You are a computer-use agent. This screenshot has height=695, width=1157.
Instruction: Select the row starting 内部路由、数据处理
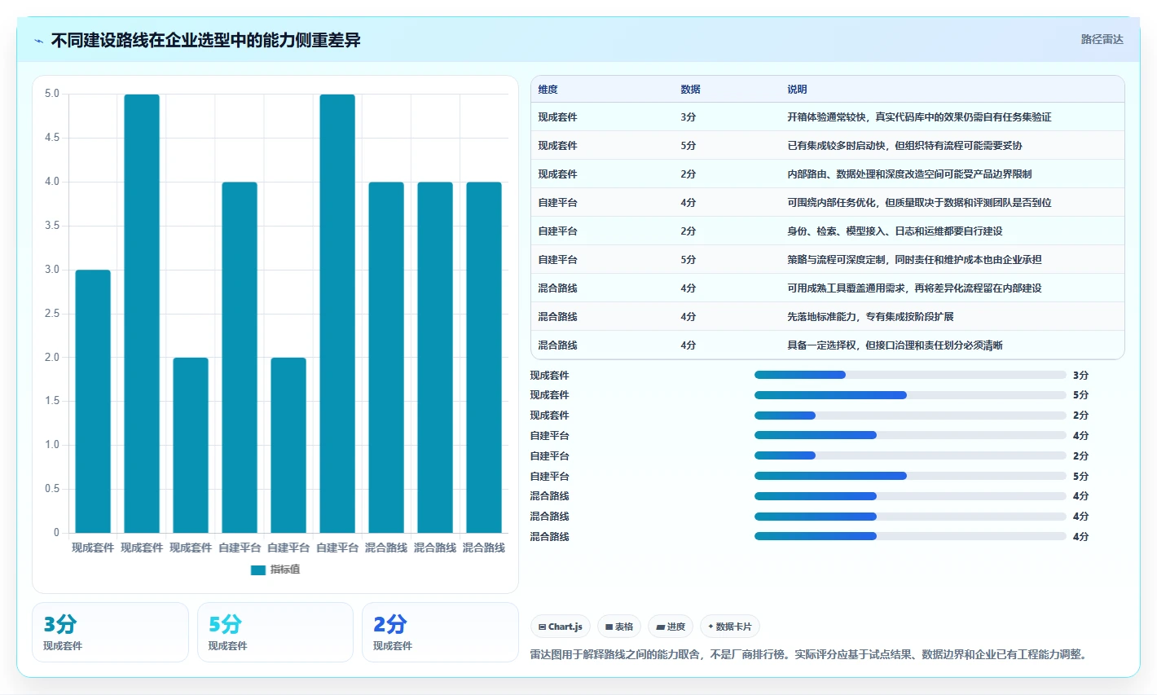(x=828, y=174)
